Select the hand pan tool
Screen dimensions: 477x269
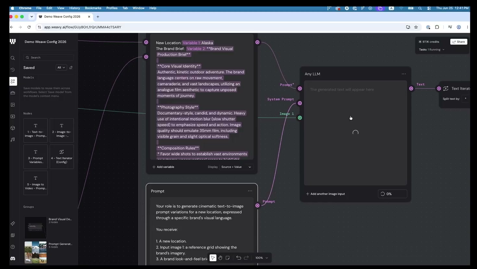coord(220,258)
